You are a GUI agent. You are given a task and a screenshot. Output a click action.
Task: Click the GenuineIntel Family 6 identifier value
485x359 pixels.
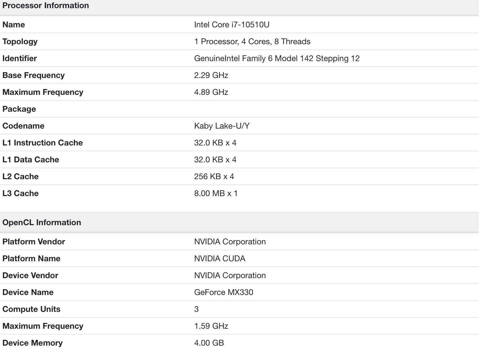coord(277,58)
